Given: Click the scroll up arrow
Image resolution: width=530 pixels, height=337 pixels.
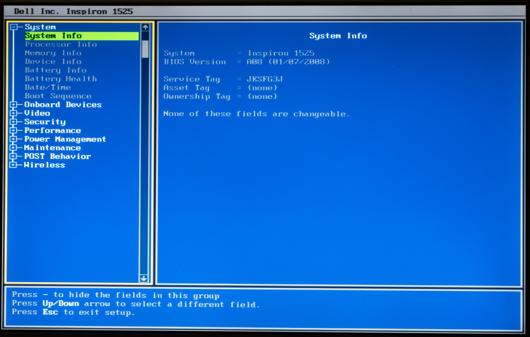Looking at the screenshot, I should [x=145, y=27].
